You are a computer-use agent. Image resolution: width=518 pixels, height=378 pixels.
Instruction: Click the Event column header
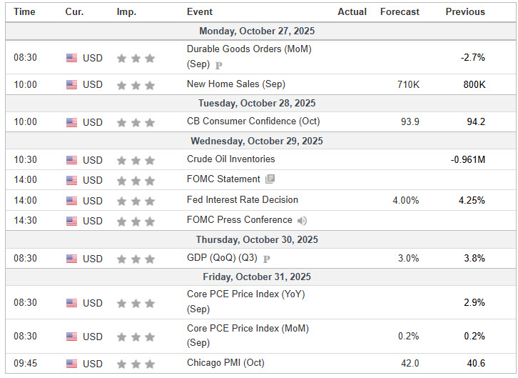pyautogui.click(x=199, y=11)
